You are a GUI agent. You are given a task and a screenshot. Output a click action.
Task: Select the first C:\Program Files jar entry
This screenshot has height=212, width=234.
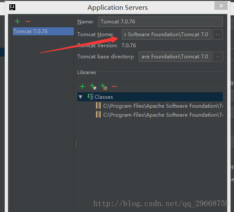[159, 106]
